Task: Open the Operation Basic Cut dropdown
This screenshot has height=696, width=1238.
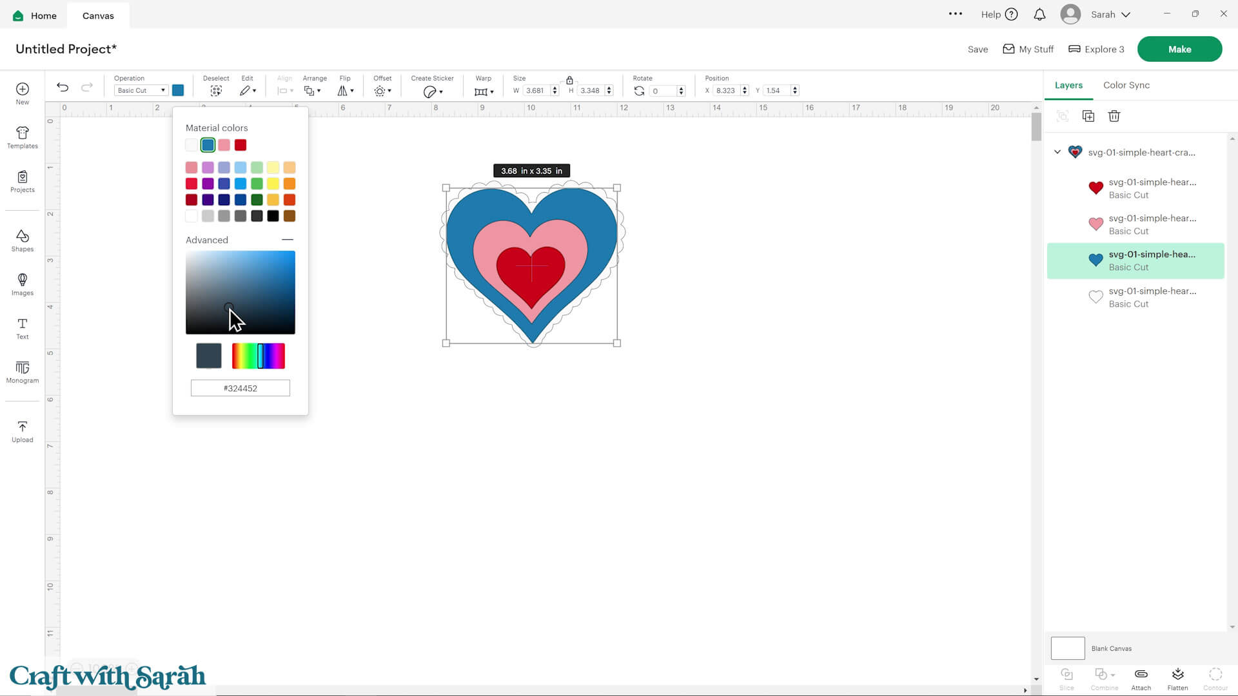Action: 141,90
